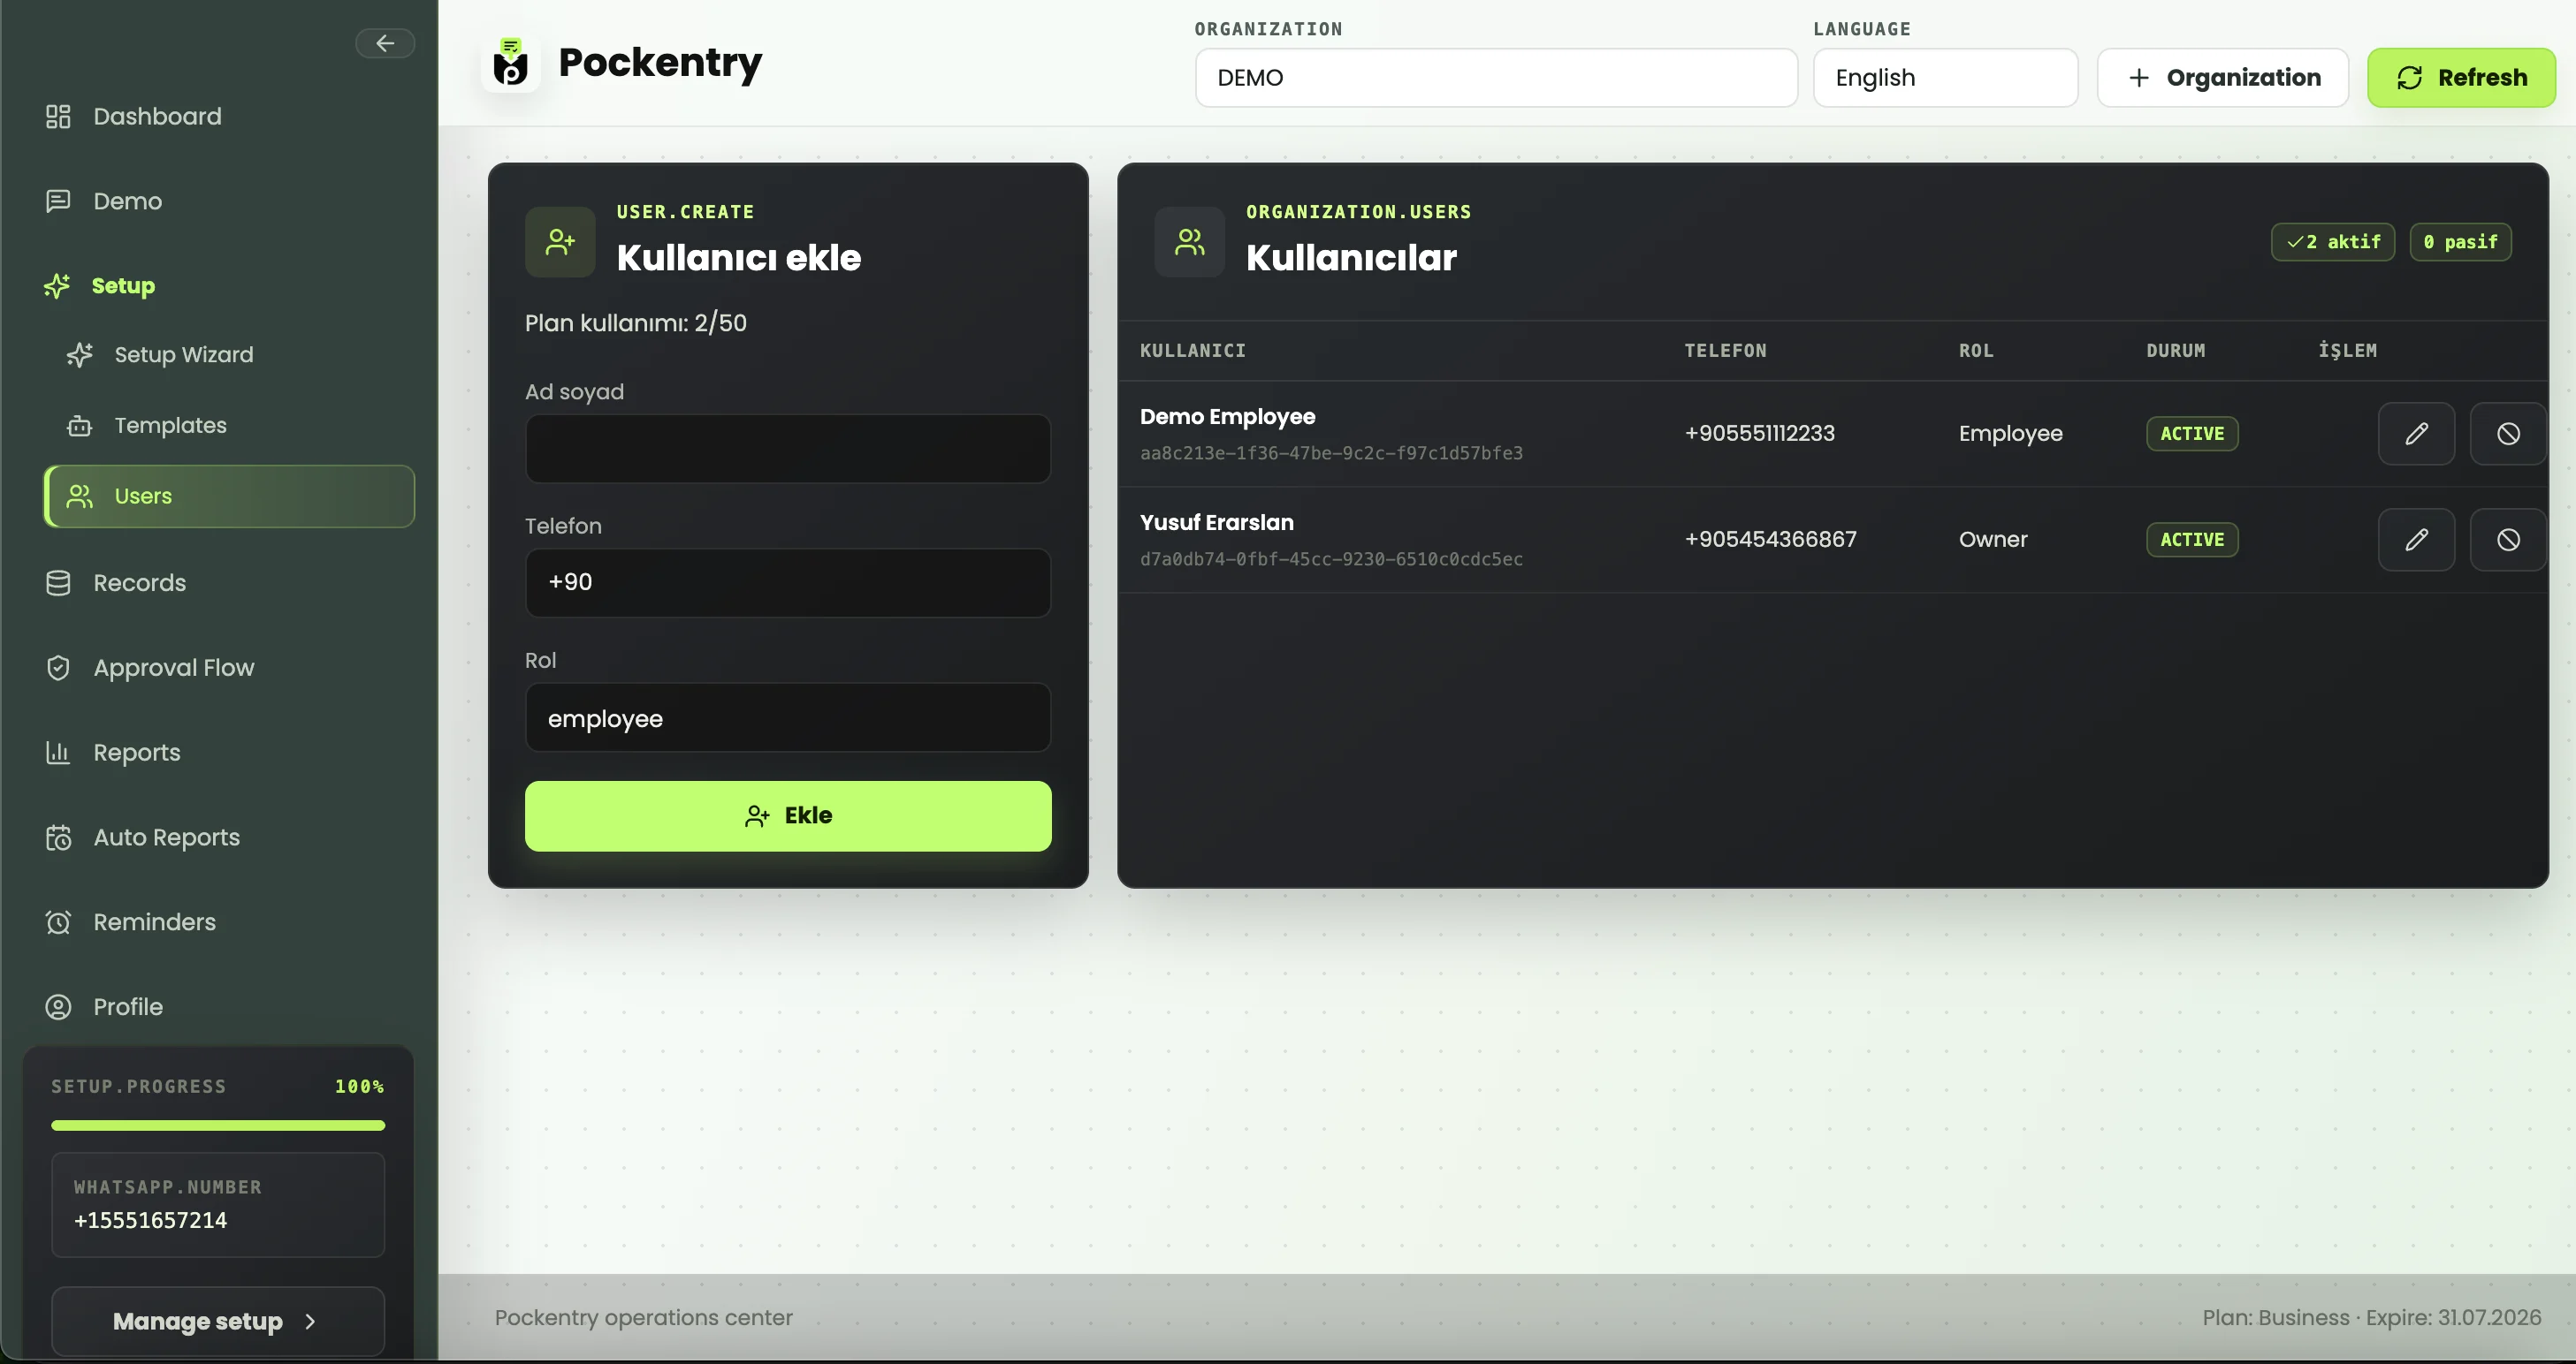The height and width of the screenshot is (1364, 2576).
Task: Open the Reports page
Action: coord(229,753)
